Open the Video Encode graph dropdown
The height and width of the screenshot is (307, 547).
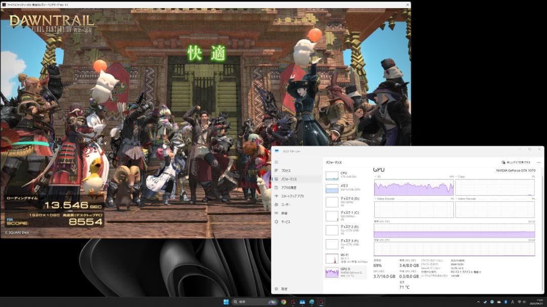(377, 199)
